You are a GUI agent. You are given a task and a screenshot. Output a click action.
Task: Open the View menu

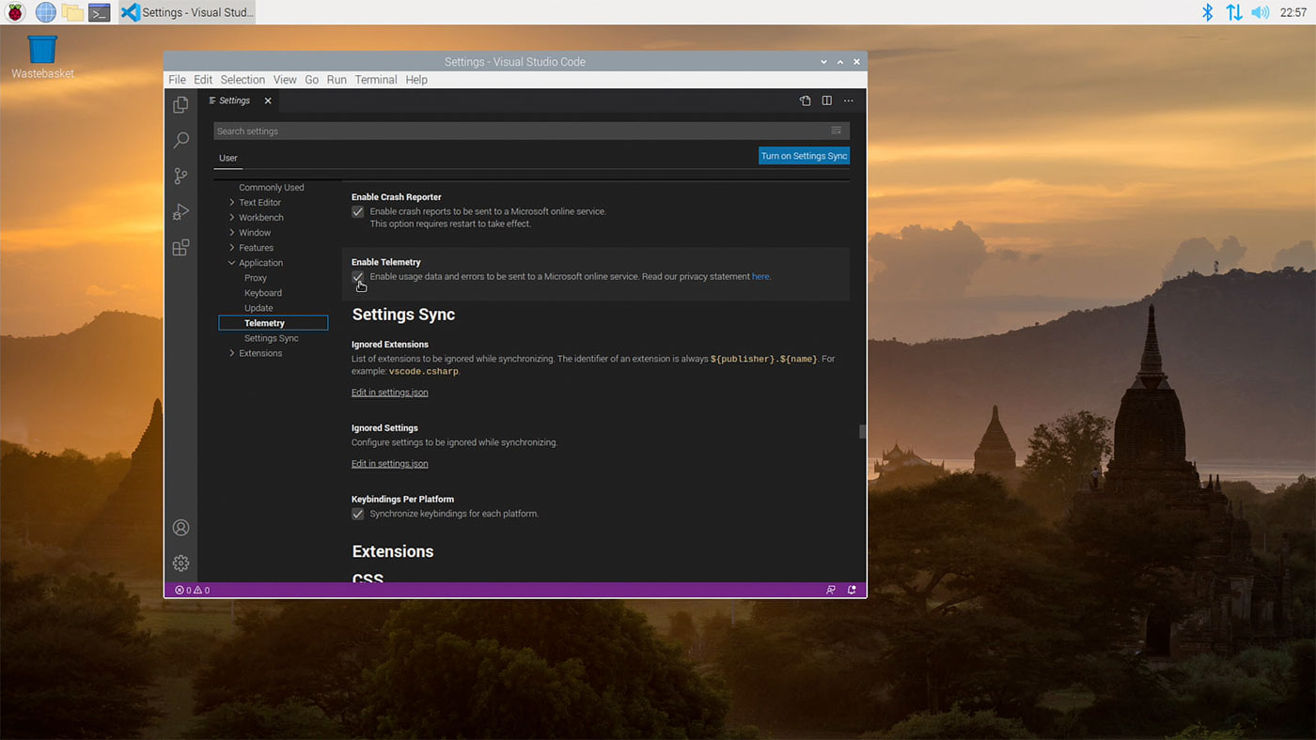(x=285, y=80)
